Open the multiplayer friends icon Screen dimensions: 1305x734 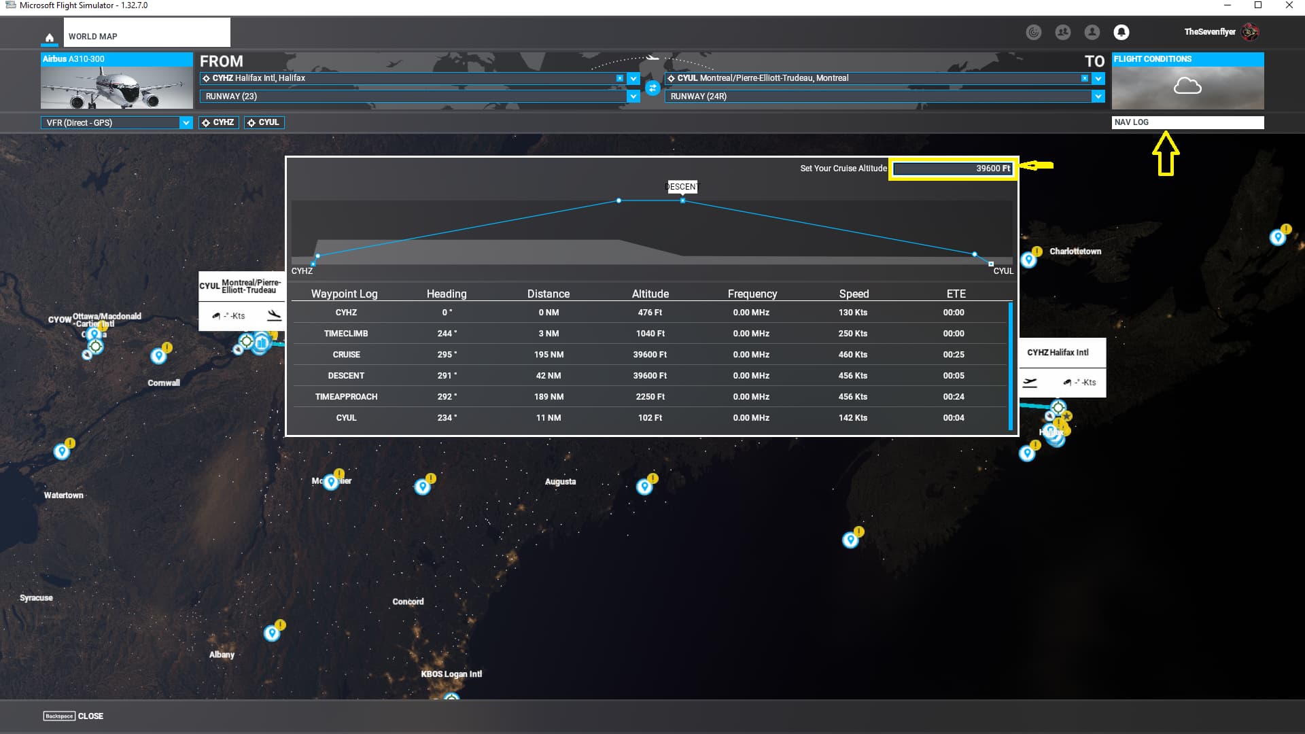tap(1063, 32)
